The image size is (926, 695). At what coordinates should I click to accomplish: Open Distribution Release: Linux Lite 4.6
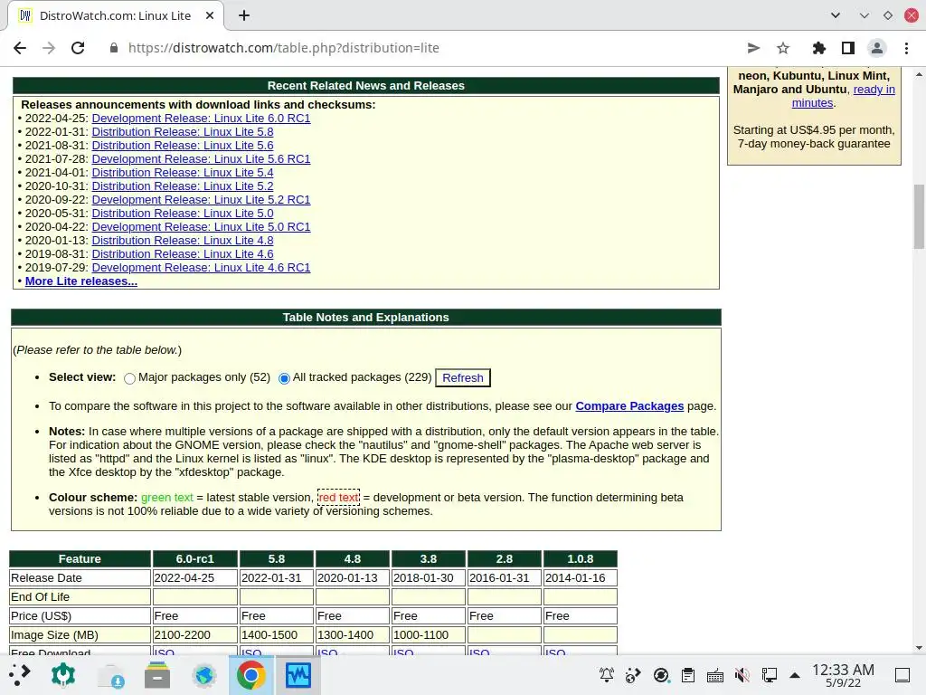[183, 254]
